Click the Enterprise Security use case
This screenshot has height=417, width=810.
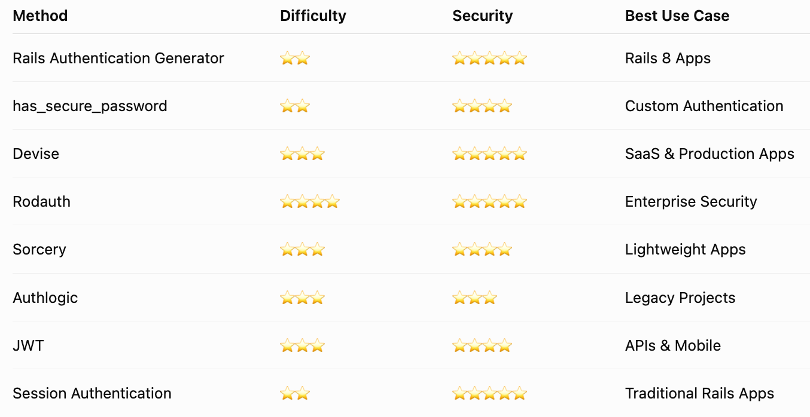click(x=691, y=202)
